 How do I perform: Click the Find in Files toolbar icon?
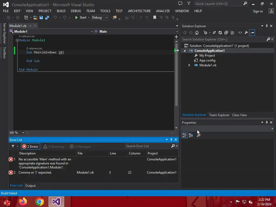(115, 18)
